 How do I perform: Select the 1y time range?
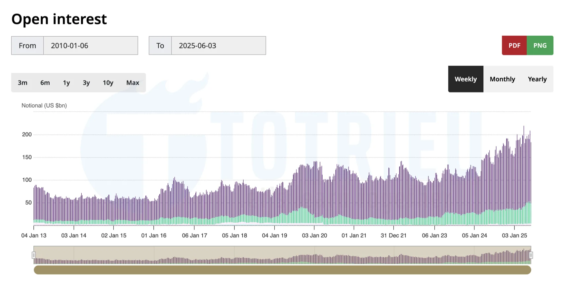click(x=66, y=83)
